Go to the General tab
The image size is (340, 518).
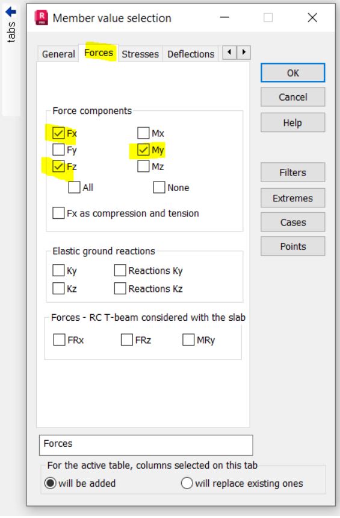(x=58, y=54)
